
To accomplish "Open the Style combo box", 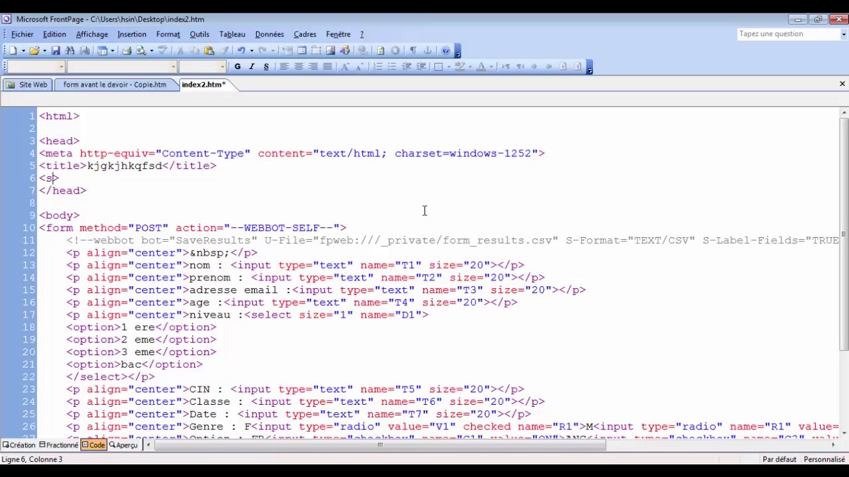I will point(35,66).
